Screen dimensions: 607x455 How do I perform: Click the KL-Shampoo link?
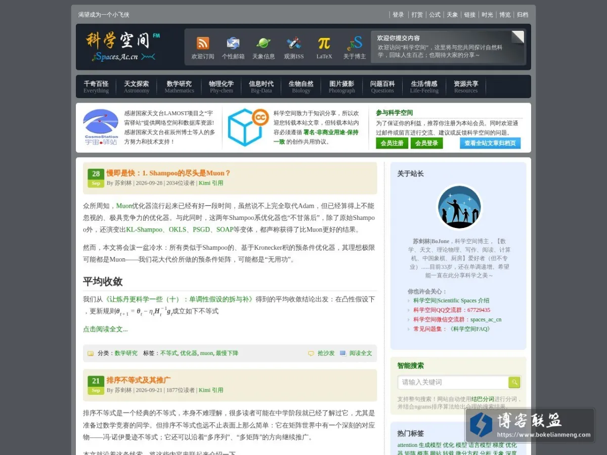coord(144,230)
